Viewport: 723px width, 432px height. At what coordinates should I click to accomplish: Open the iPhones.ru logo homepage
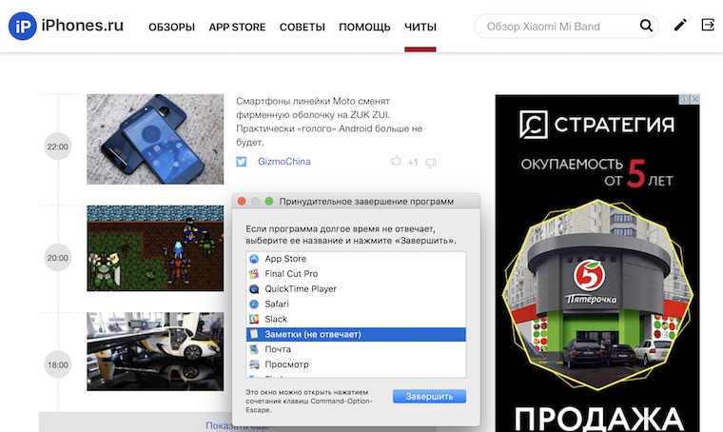tap(67, 26)
